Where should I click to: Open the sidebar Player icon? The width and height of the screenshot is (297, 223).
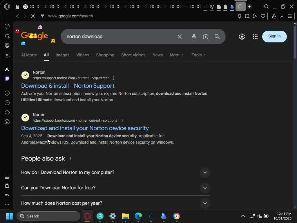click(x=7, y=93)
